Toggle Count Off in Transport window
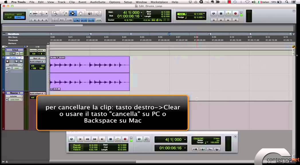300x165 pixels. [198, 138]
